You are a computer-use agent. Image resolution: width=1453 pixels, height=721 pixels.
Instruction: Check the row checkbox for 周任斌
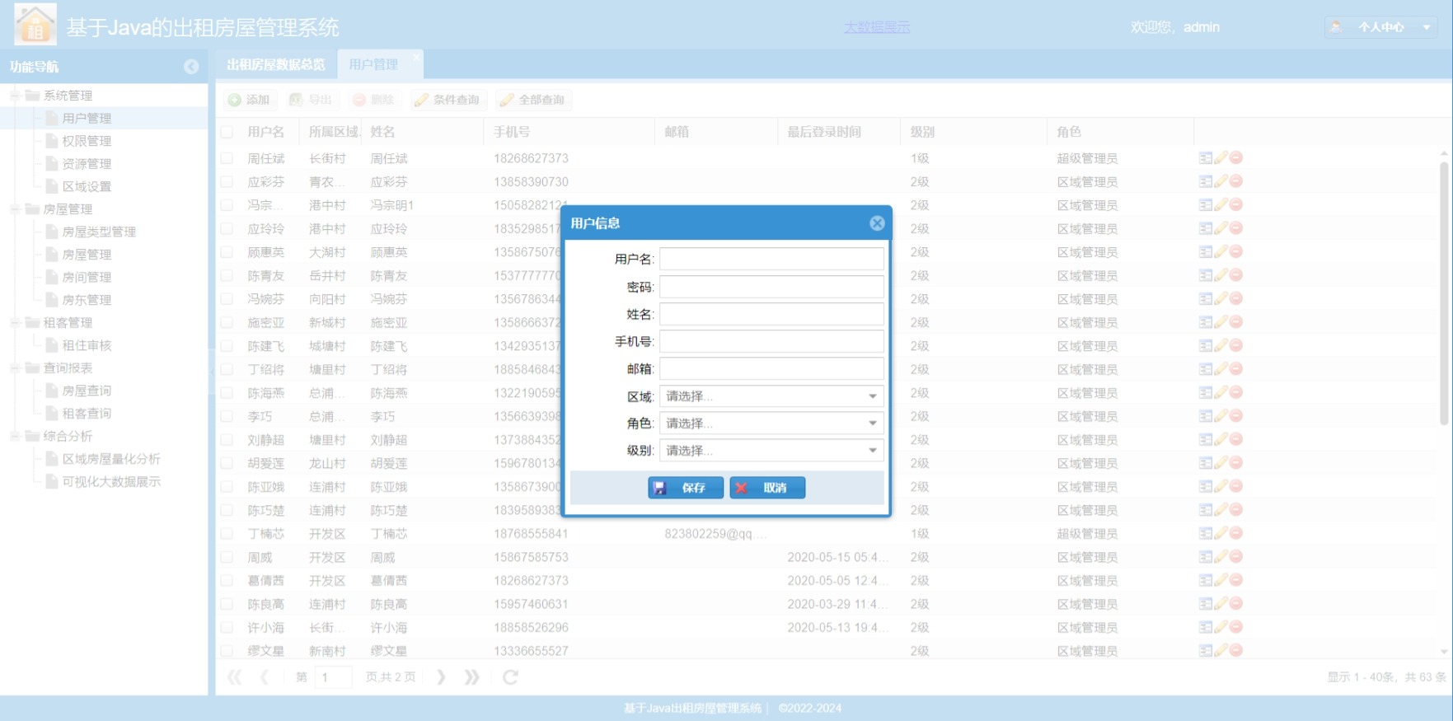click(227, 158)
